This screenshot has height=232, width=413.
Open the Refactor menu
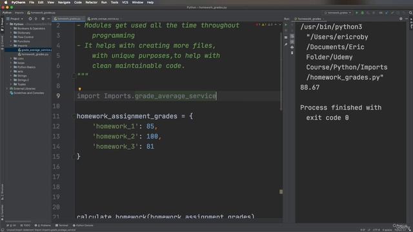pyautogui.click(x=92, y=3)
